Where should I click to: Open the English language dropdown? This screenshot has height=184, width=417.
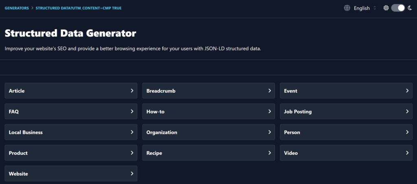point(365,8)
